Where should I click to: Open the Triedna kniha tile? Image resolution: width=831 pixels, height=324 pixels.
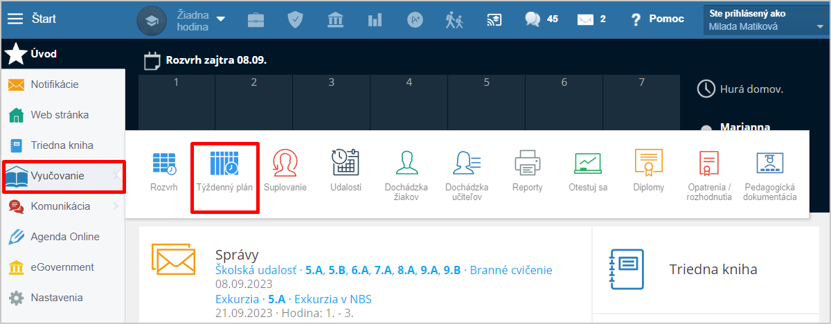point(713,269)
